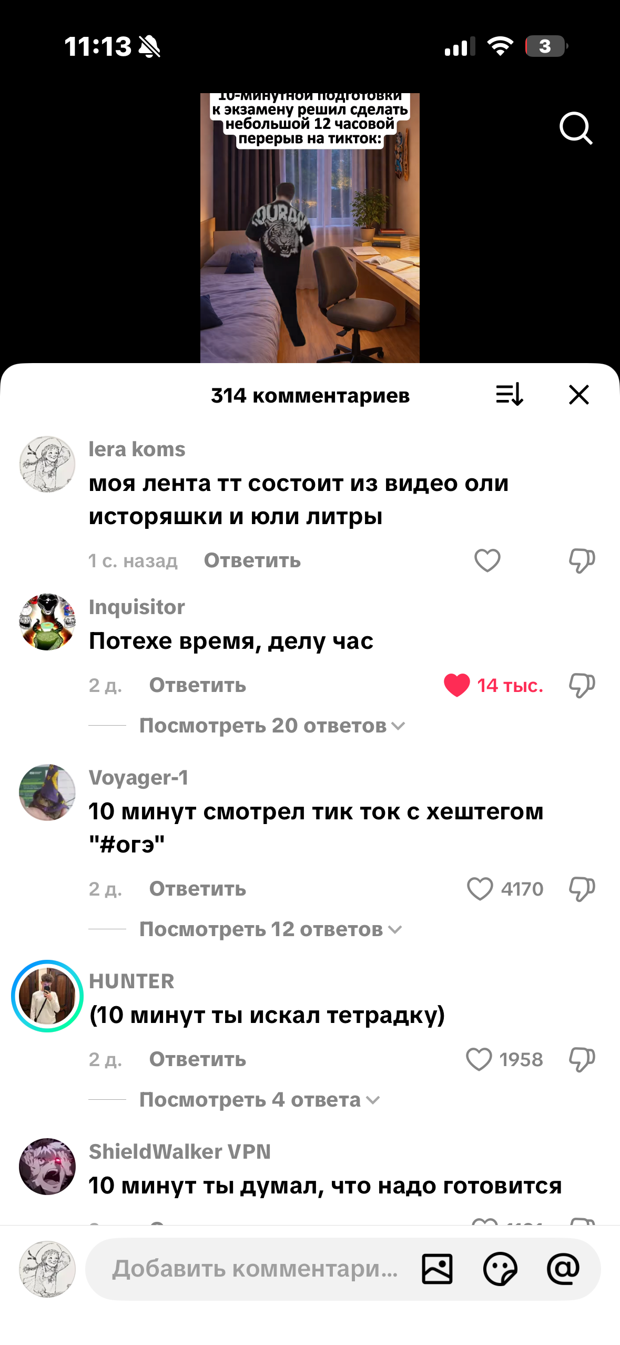The image size is (620, 1345).
Task: Expand 12 replies under the Voyager-1 comment
Action: 270,929
